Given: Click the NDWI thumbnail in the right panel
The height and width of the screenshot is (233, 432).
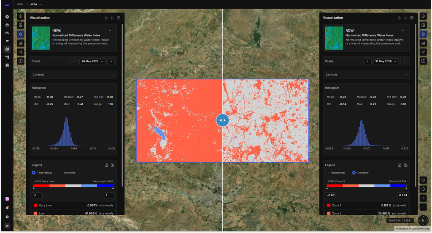Looking at the screenshot, I should (x=334, y=38).
